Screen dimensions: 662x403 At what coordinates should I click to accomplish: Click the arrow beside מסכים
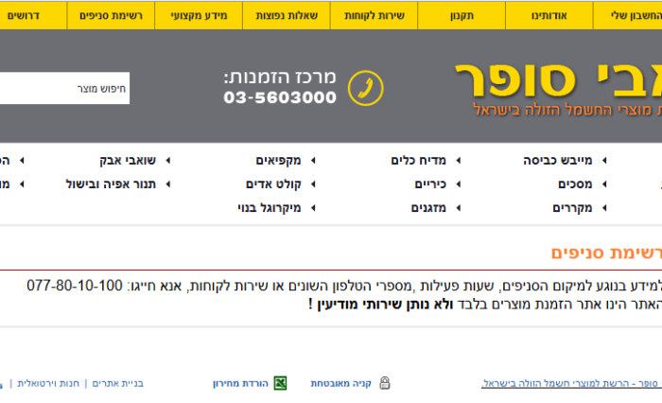[604, 184]
